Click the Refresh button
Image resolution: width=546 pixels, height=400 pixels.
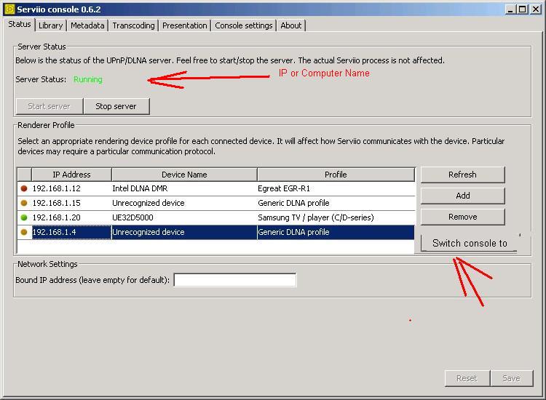[x=462, y=175]
